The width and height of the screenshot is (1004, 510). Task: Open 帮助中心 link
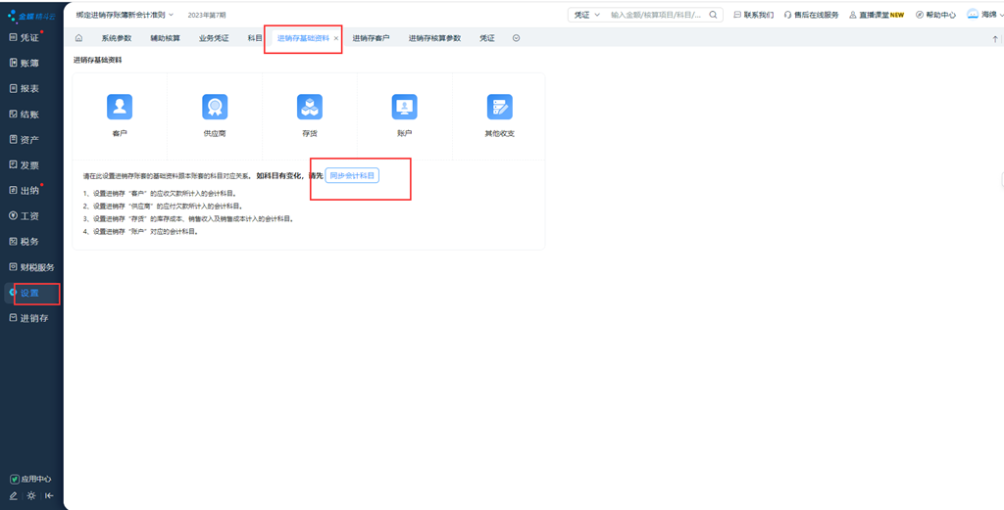point(936,15)
